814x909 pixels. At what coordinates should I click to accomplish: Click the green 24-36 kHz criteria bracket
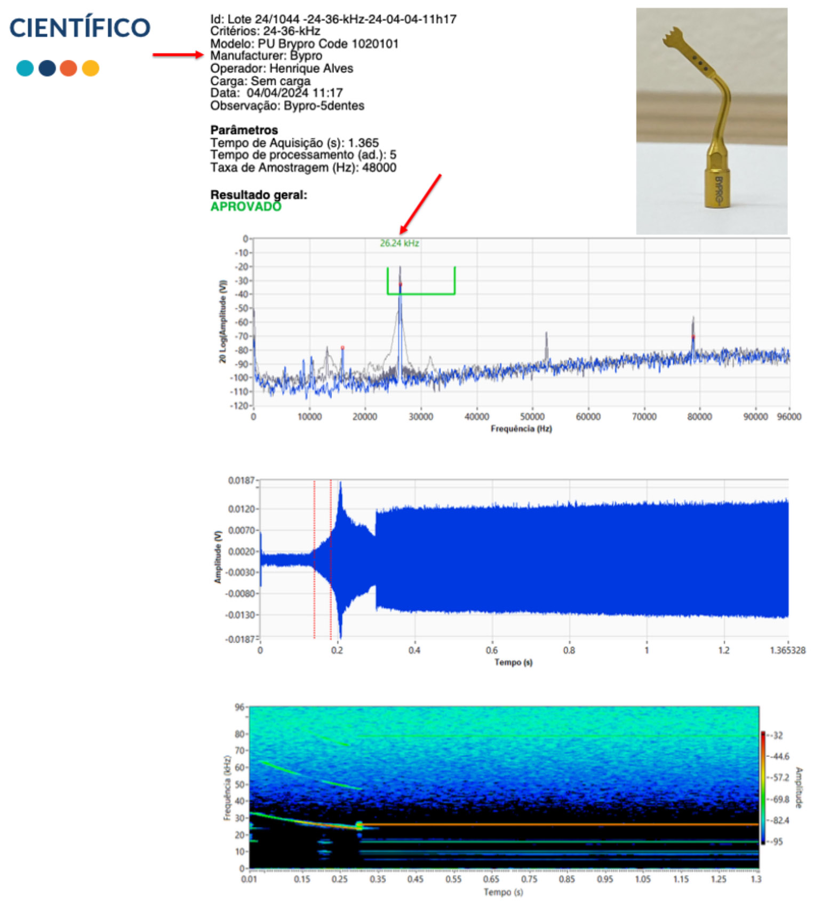[421, 293]
